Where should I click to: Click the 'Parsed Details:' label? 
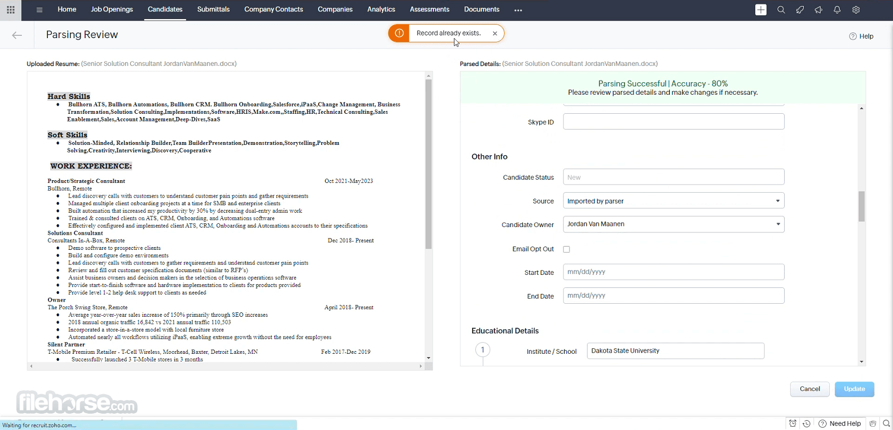click(480, 64)
